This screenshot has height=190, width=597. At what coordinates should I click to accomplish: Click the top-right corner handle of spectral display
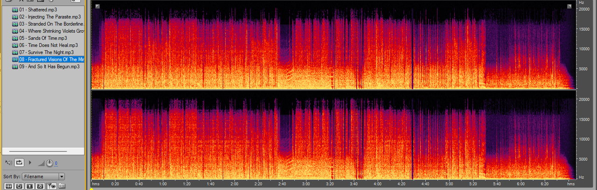click(569, 6)
